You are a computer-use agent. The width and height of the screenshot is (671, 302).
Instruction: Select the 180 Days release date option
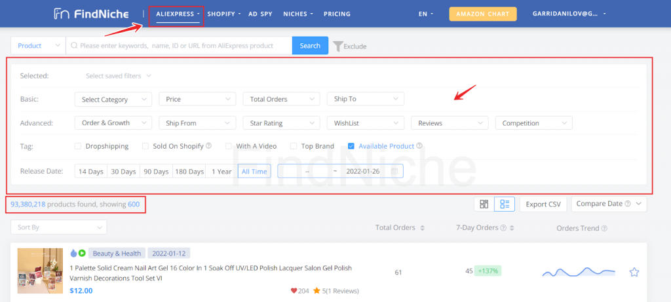click(189, 172)
